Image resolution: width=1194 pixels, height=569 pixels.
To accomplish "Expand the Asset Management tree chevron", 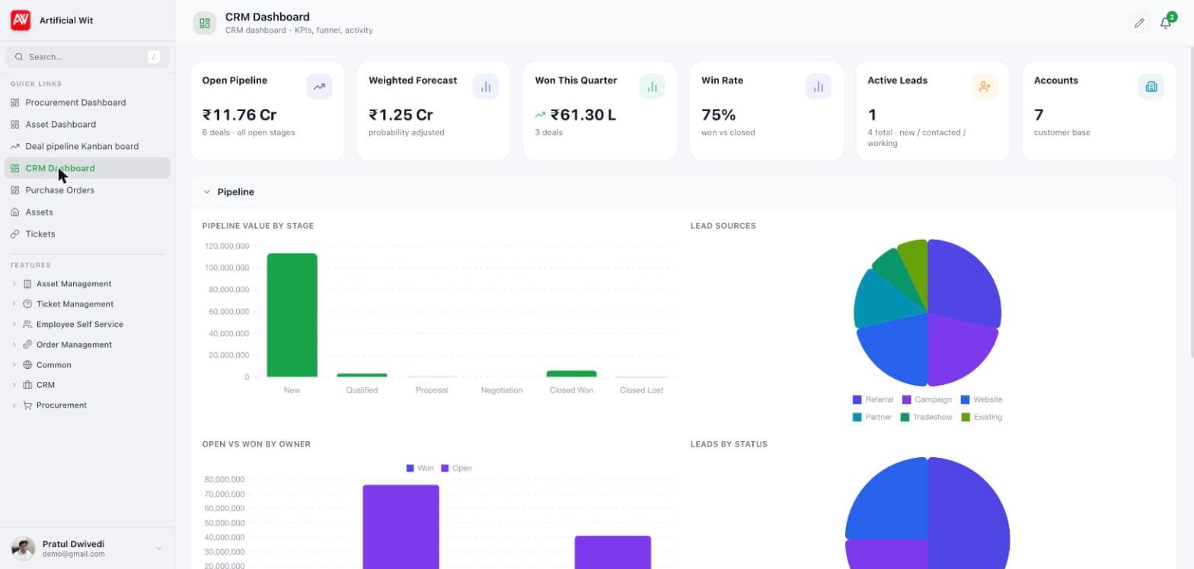I will (14, 284).
